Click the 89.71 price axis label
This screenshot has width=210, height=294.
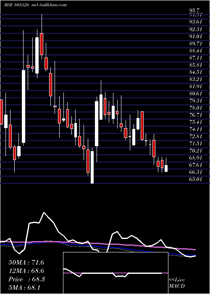tap(196, 44)
